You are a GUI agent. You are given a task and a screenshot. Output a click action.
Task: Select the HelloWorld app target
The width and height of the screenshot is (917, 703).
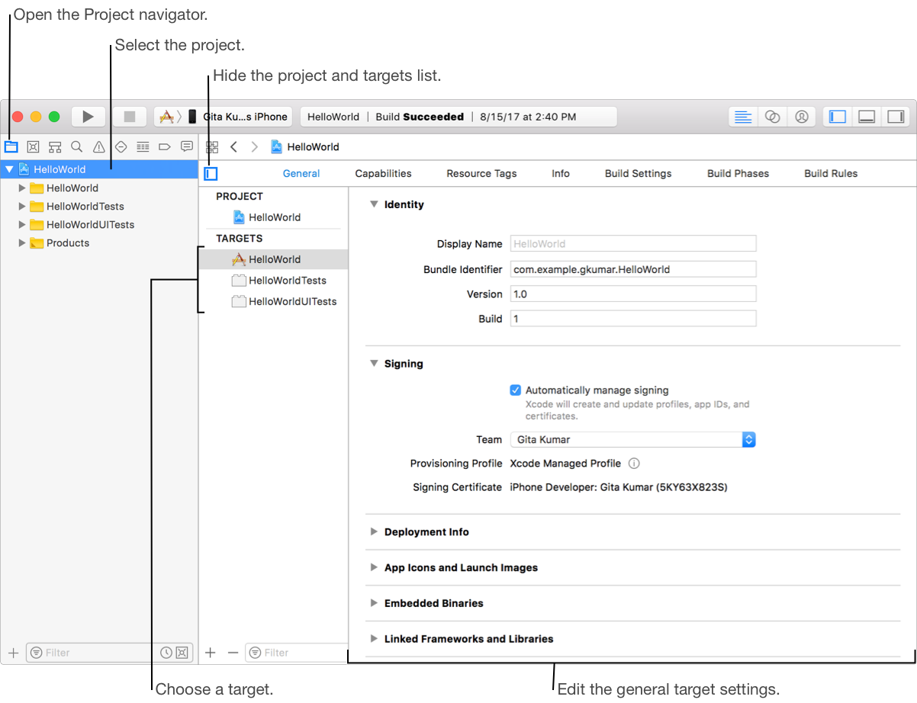click(273, 259)
